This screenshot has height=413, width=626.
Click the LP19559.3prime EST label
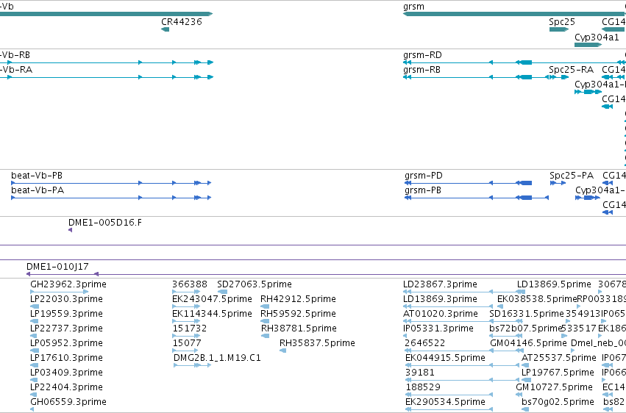coord(66,314)
